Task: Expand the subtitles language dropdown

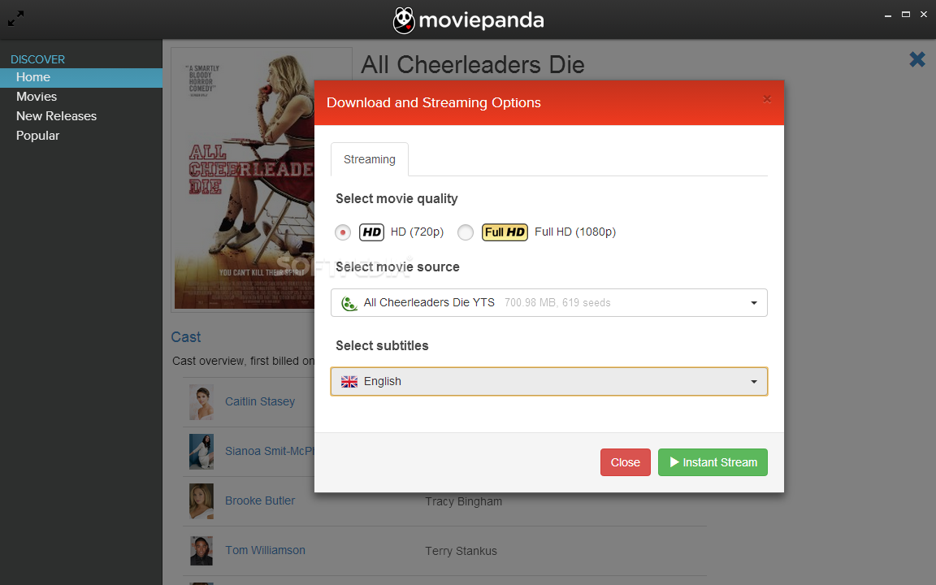Action: [548, 381]
